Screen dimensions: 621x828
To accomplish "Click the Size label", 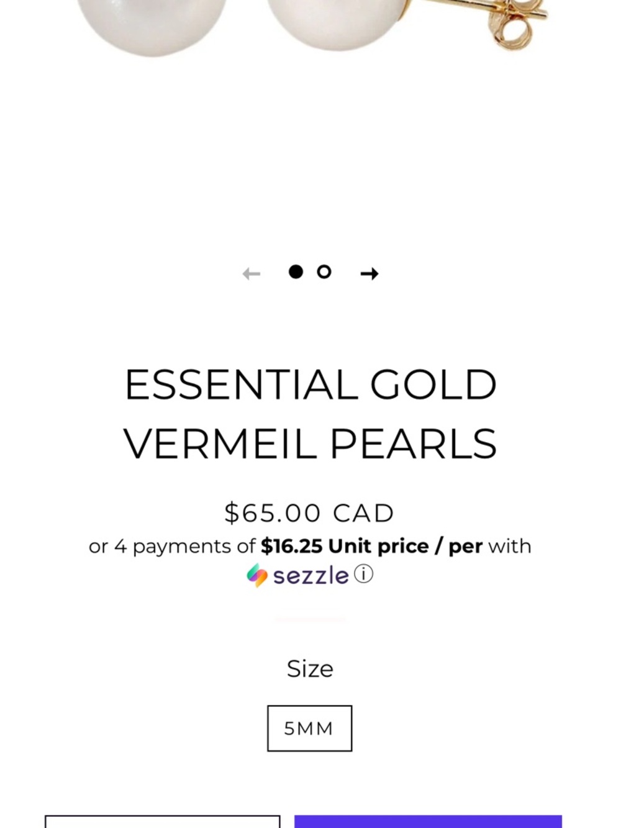I will tap(310, 669).
